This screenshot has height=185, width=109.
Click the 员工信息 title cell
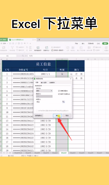tap(43, 64)
